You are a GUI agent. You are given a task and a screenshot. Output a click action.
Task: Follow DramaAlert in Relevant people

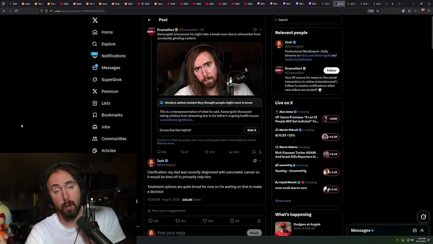(332, 70)
